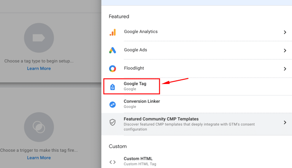Click the Conversion Linker arrows icon

click(113, 104)
